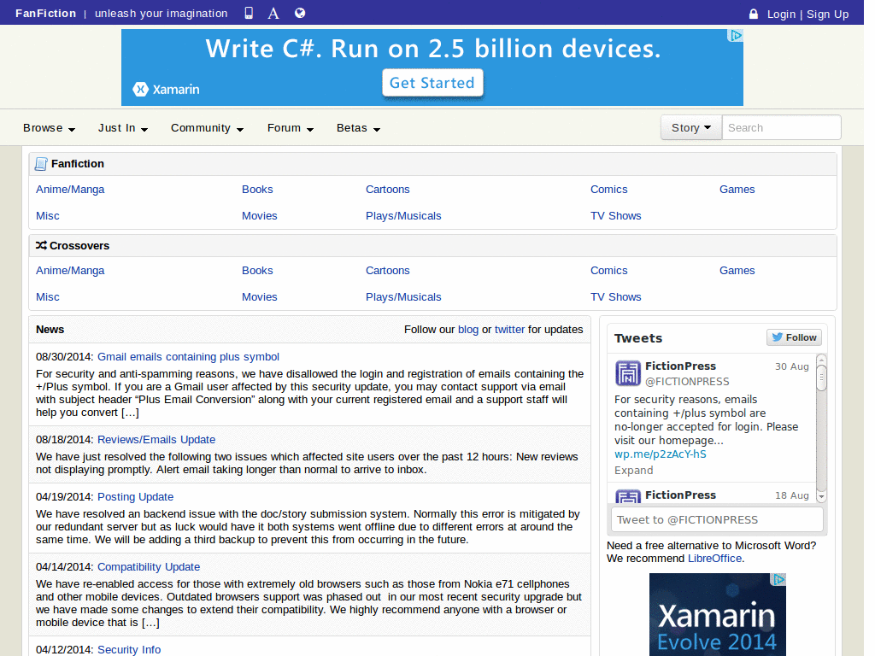The height and width of the screenshot is (656, 875).
Task: Go to FanFiction home logo
Action: click(46, 13)
